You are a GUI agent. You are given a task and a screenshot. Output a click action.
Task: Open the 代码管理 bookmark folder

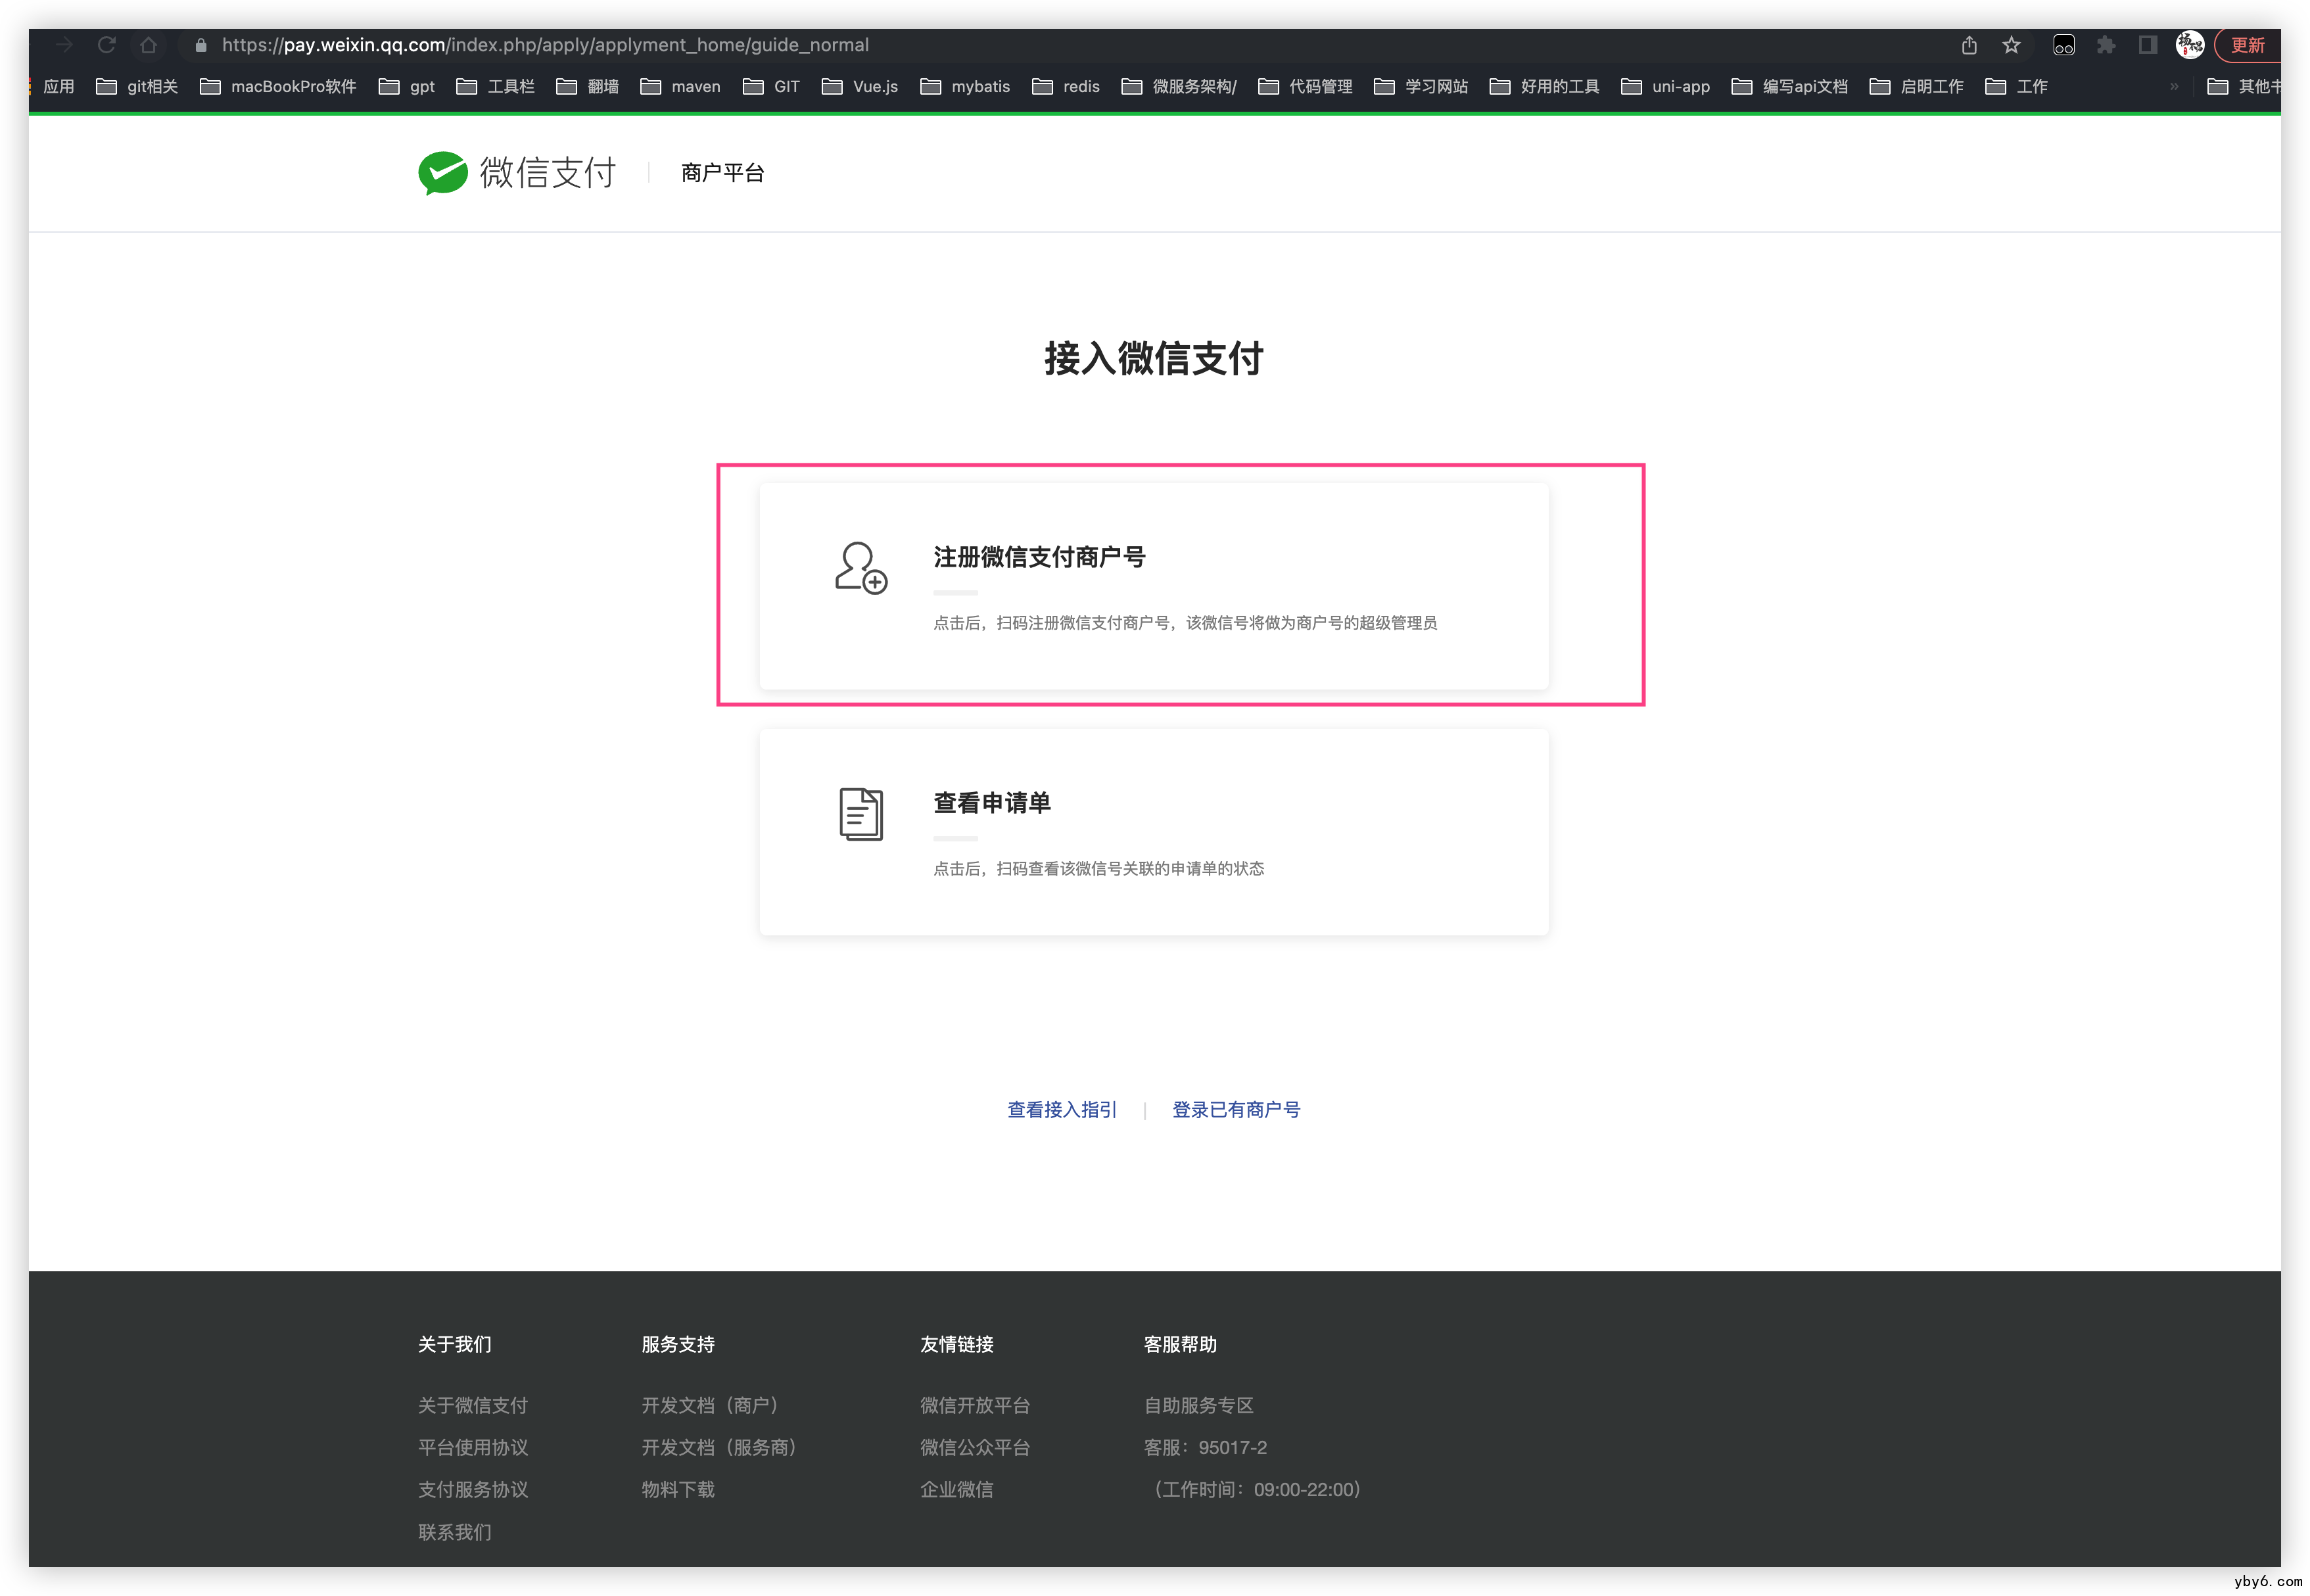pyautogui.click(x=1305, y=87)
